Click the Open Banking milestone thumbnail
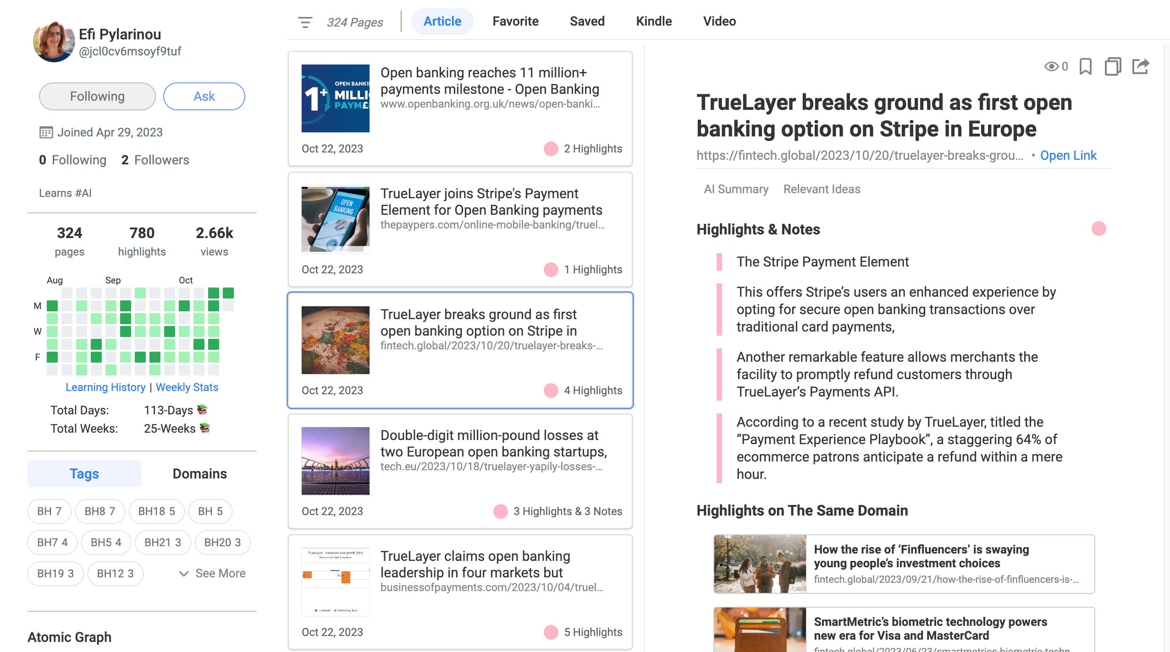 point(336,98)
